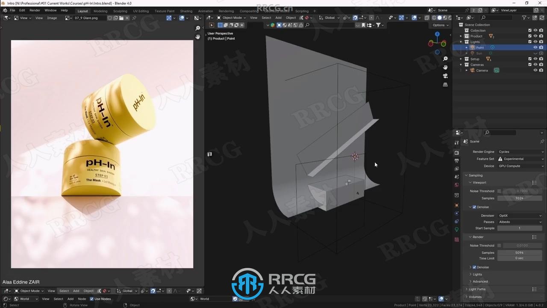
Task: Select the tweak select box tool icon
Action: (212, 25)
